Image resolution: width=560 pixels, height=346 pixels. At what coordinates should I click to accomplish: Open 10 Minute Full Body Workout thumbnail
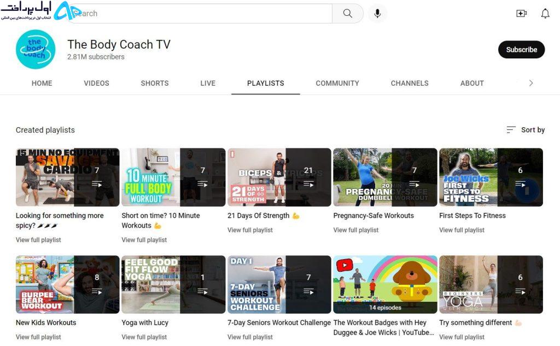(173, 177)
